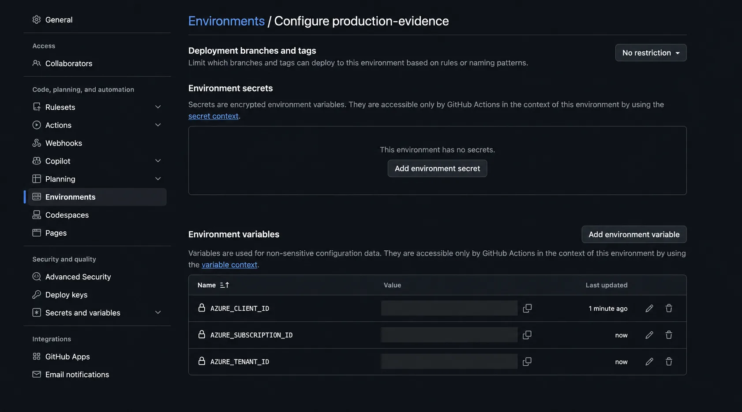742x412 pixels.
Task: Click the lock icon beside AZURE_SUBSCRIPTION_ID
Action: (202, 334)
